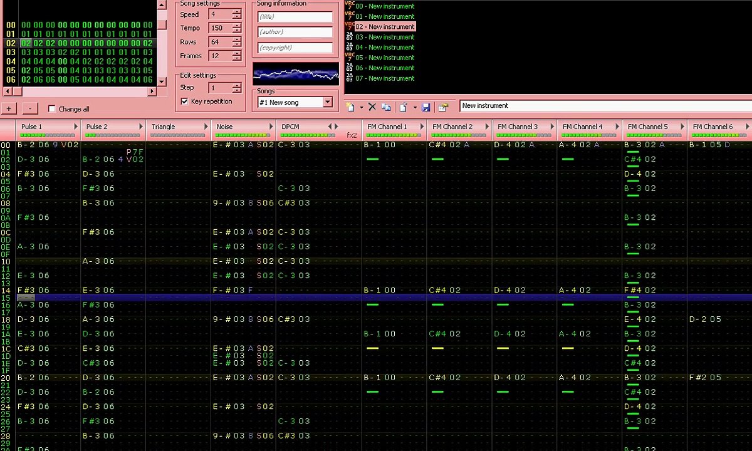Click the instrument name field New instrument

(605, 106)
